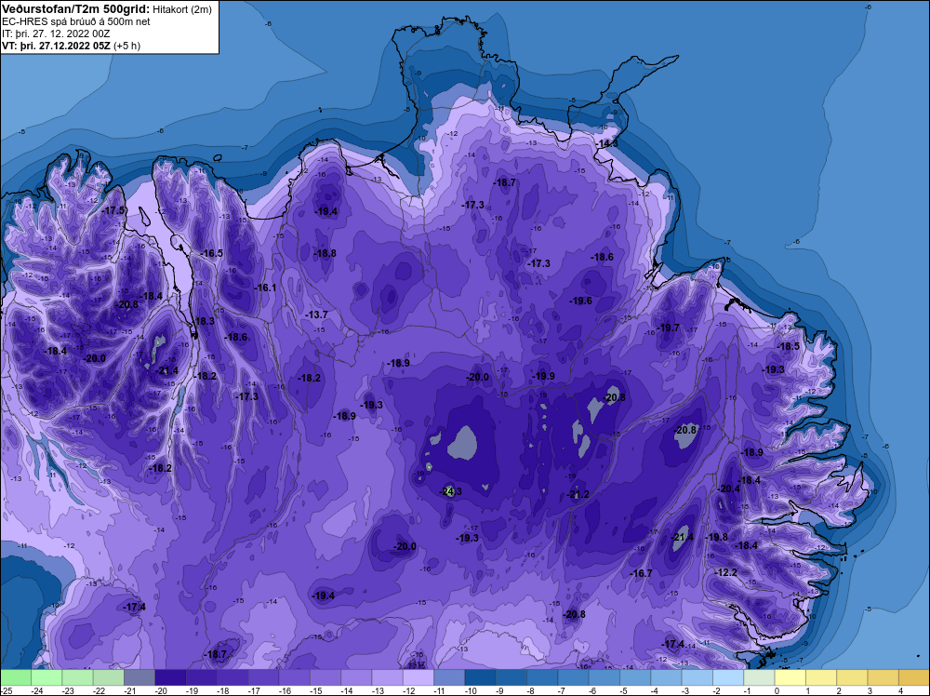Click the -19.6 temperature label
The width and height of the screenshot is (930, 696).
click(580, 301)
